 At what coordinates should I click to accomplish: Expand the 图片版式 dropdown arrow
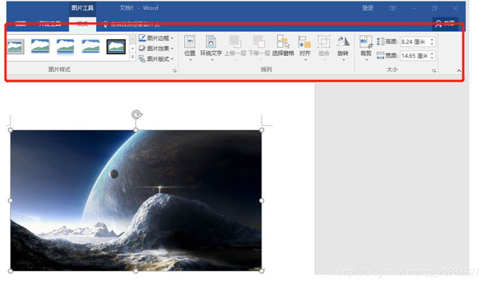click(172, 59)
